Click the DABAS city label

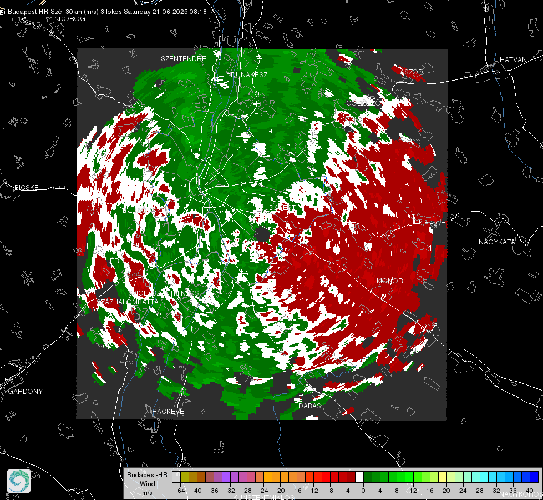[x=309, y=406]
